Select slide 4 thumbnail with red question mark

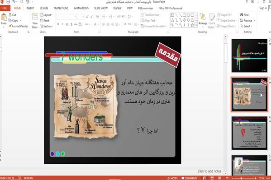(249, 133)
